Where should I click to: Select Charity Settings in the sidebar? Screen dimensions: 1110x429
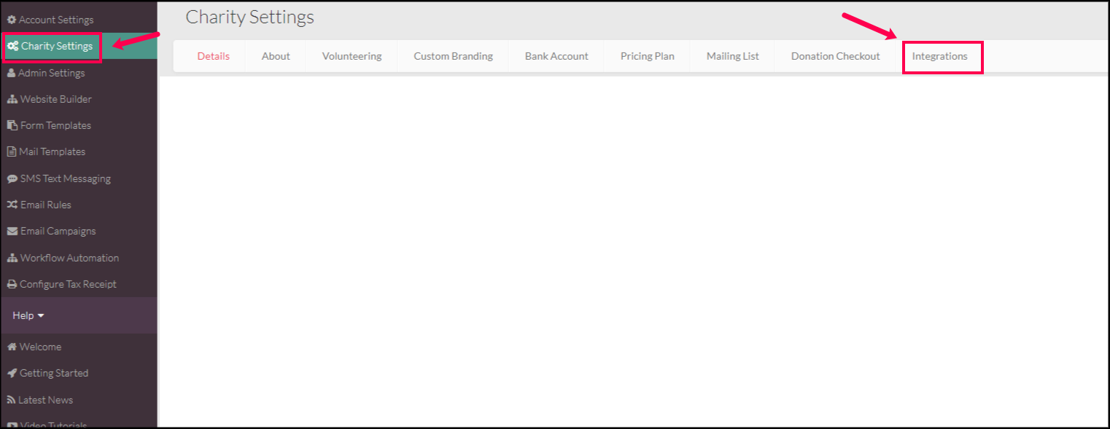[57, 46]
